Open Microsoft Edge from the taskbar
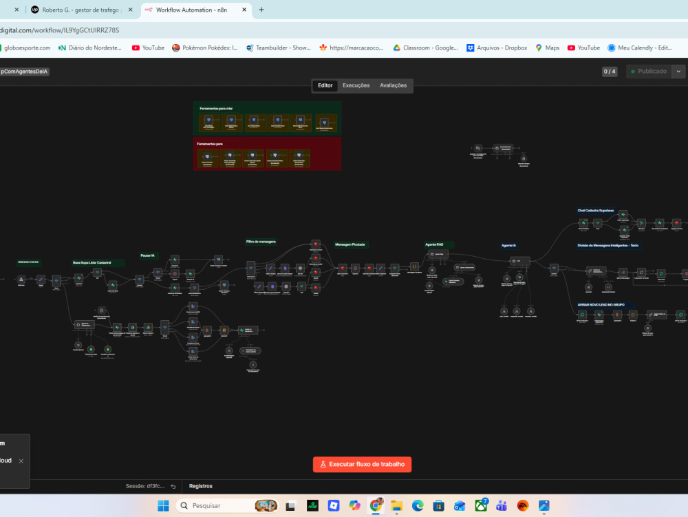688x517 pixels. (418, 505)
